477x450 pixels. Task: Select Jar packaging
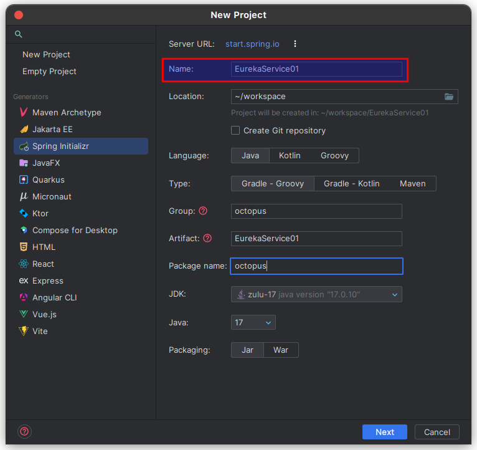point(247,350)
